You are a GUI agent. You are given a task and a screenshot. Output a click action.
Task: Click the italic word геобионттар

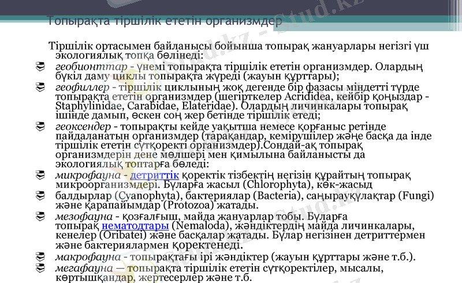pos(91,67)
